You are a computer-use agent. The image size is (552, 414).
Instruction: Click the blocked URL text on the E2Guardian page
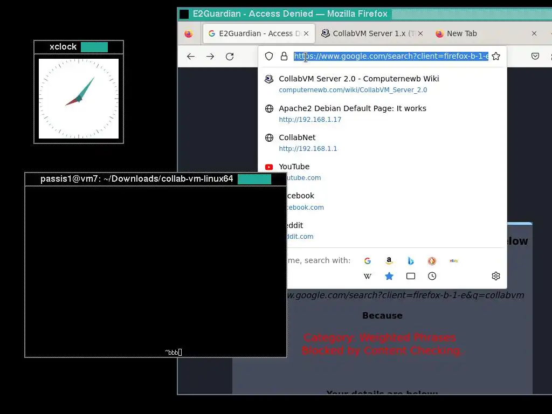pyautogui.click(x=406, y=295)
